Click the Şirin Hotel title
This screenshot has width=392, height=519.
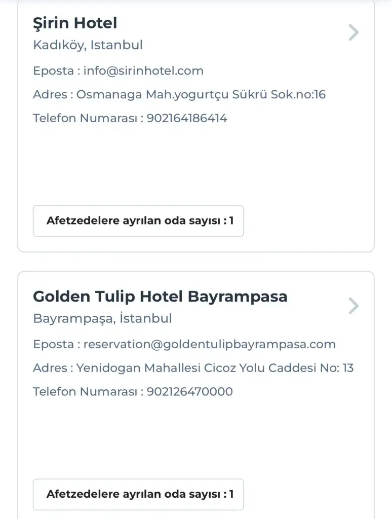click(x=75, y=23)
